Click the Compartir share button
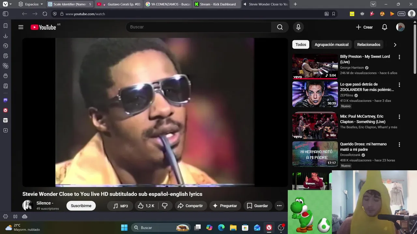Image resolution: width=417 pixels, height=234 pixels. click(x=190, y=206)
